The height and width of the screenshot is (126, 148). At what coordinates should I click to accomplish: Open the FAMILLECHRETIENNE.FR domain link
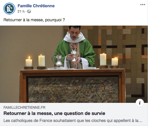tap(24, 107)
